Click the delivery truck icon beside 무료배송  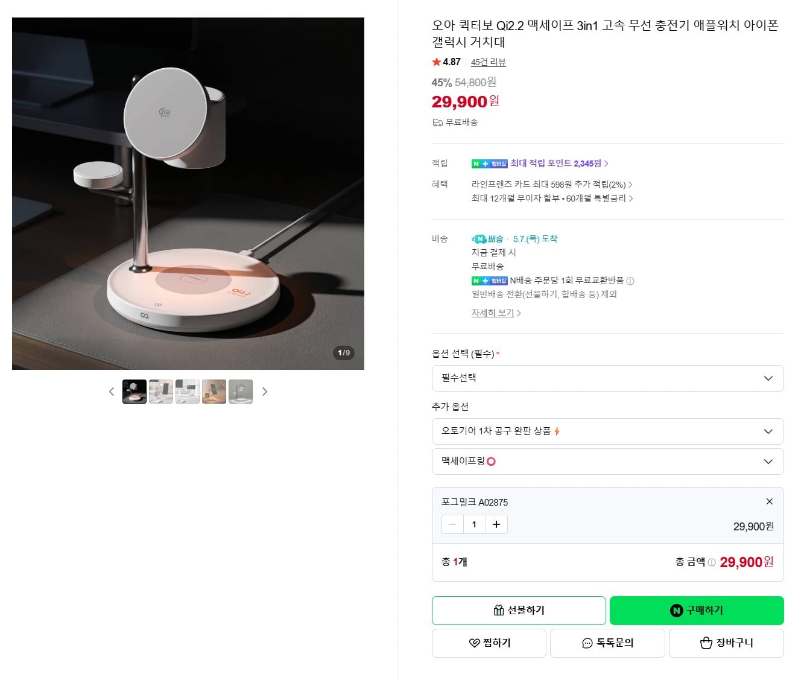[x=437, y=122]
